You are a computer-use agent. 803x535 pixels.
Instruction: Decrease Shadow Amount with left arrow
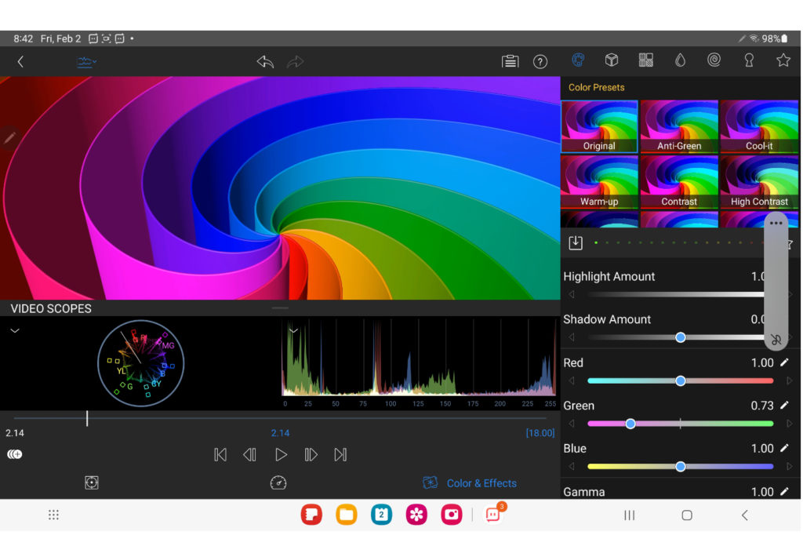pos(572,337)
